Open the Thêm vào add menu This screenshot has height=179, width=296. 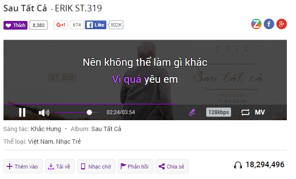click(23, 166)
